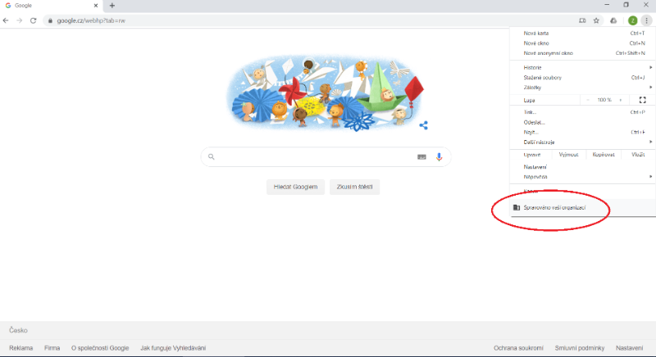Open the Google Drive extension icon
Viewport: 656px width, 357px height.
pos(613,20)
